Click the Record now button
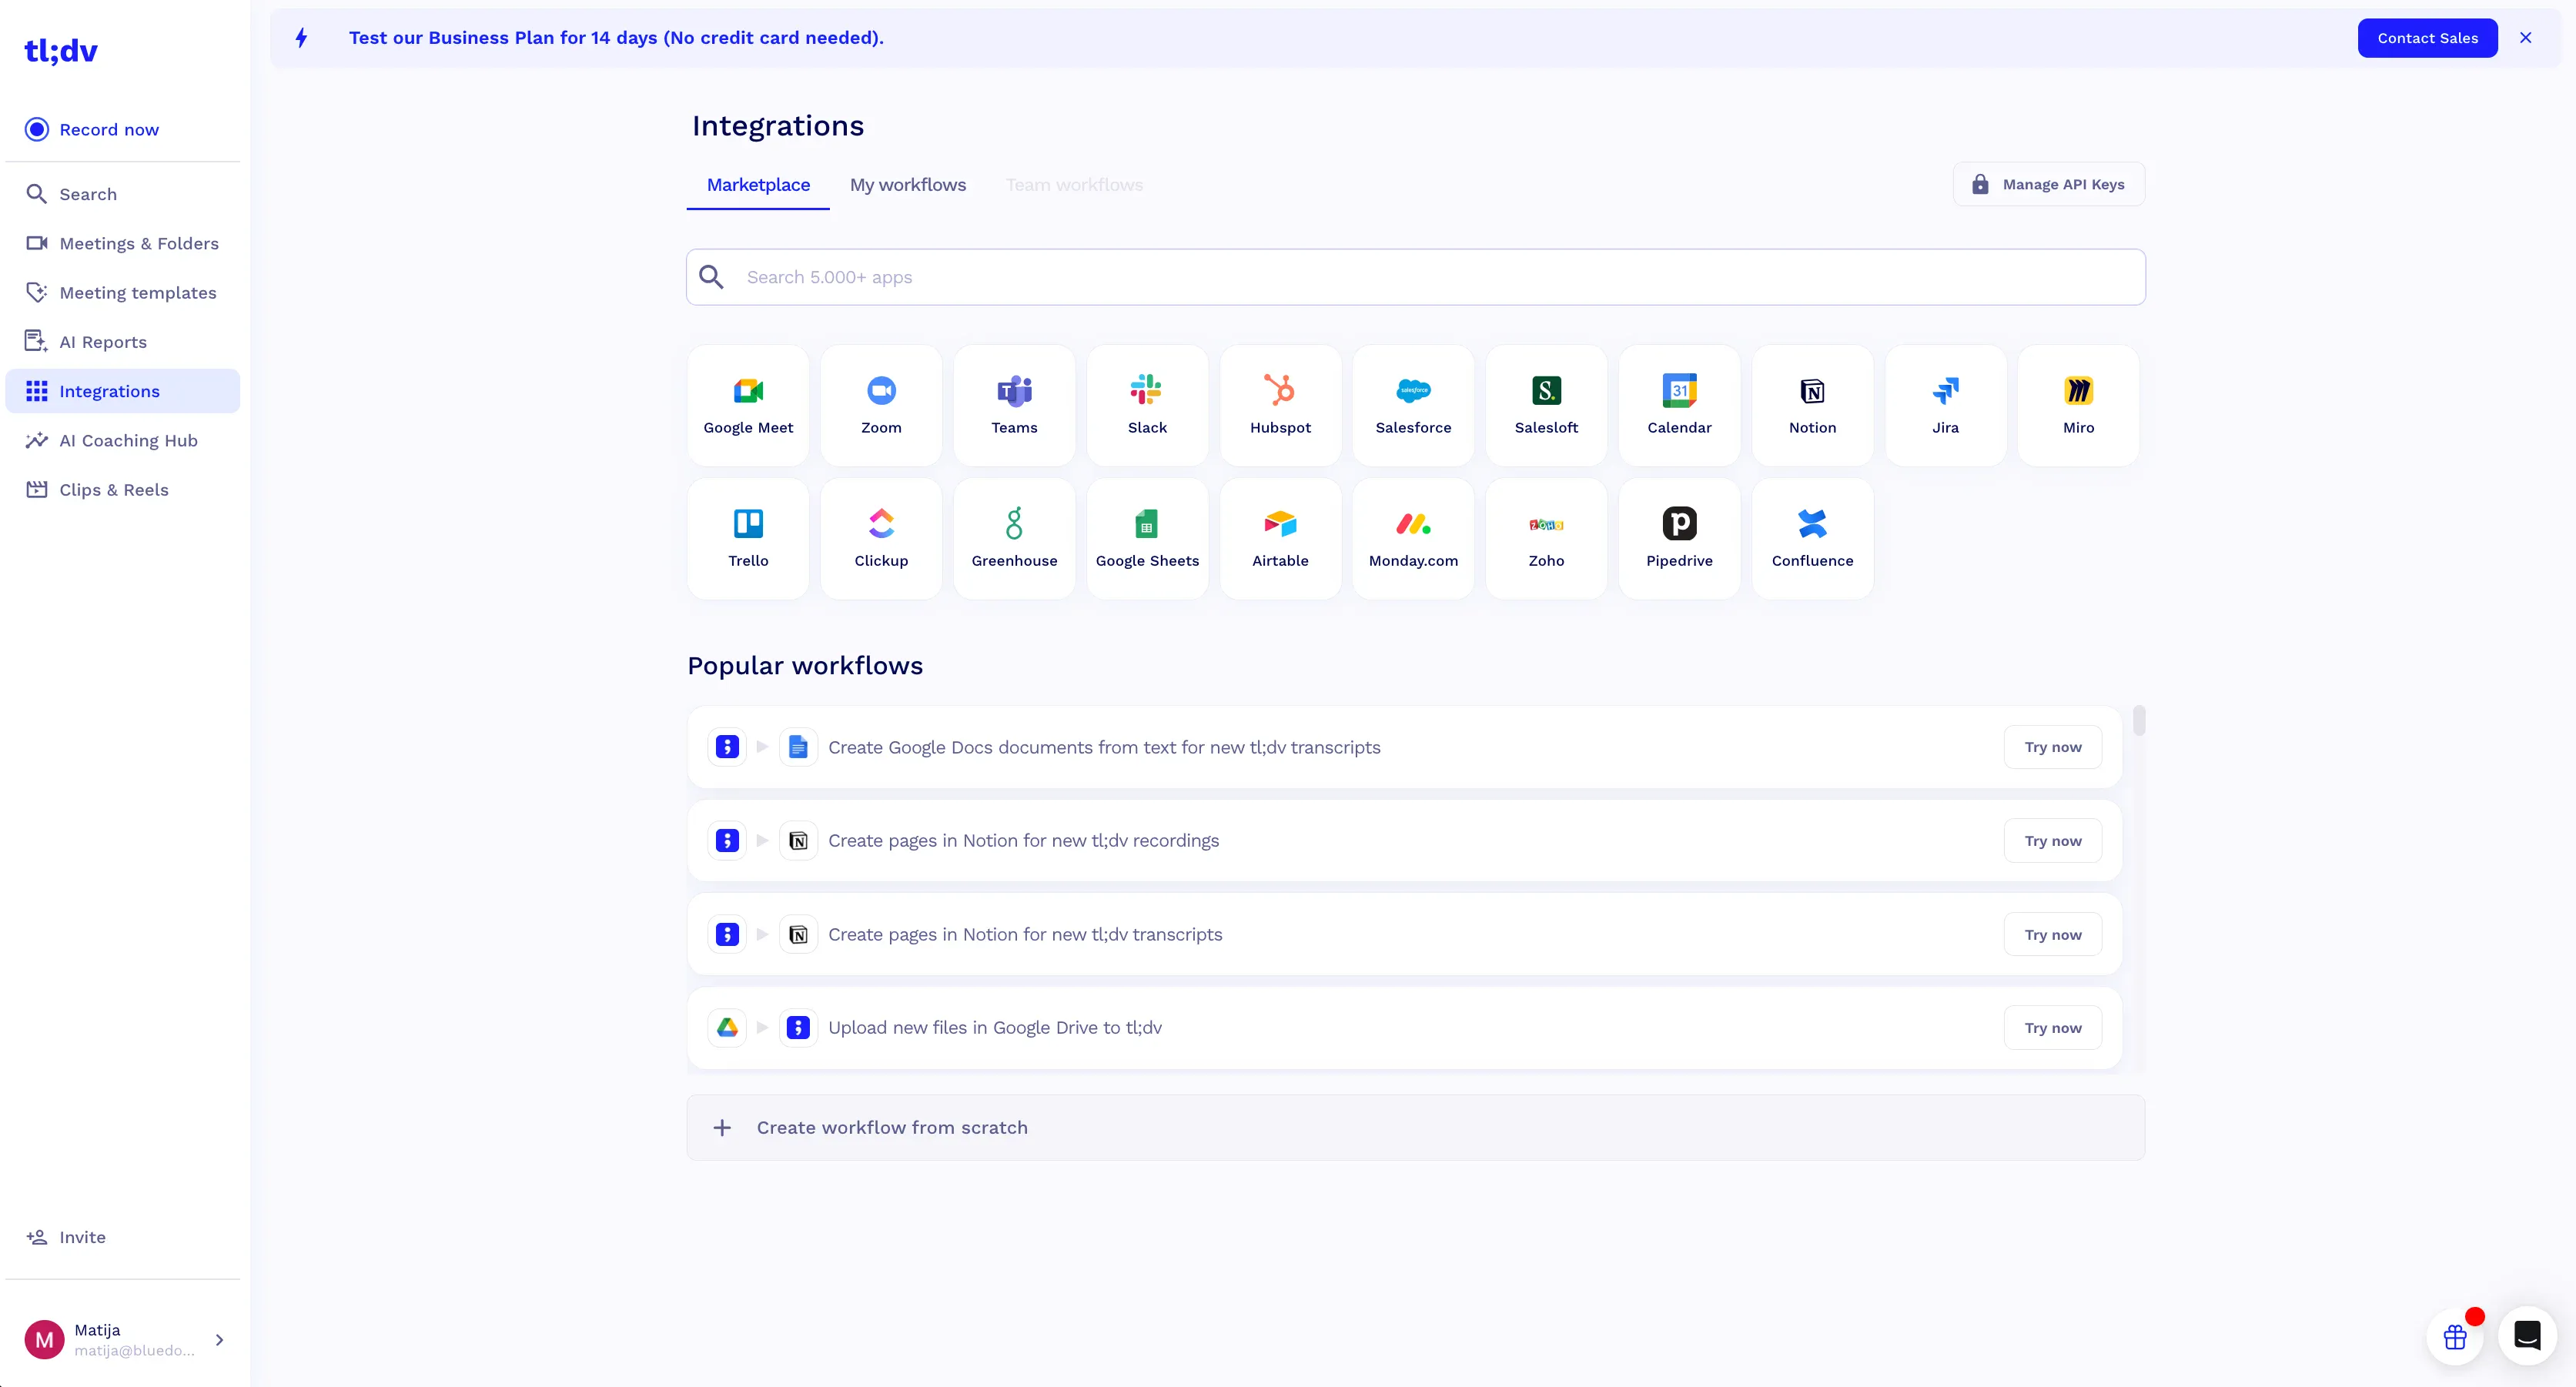This screenshot has height=1387, width=2576. (x=92, y=129)
